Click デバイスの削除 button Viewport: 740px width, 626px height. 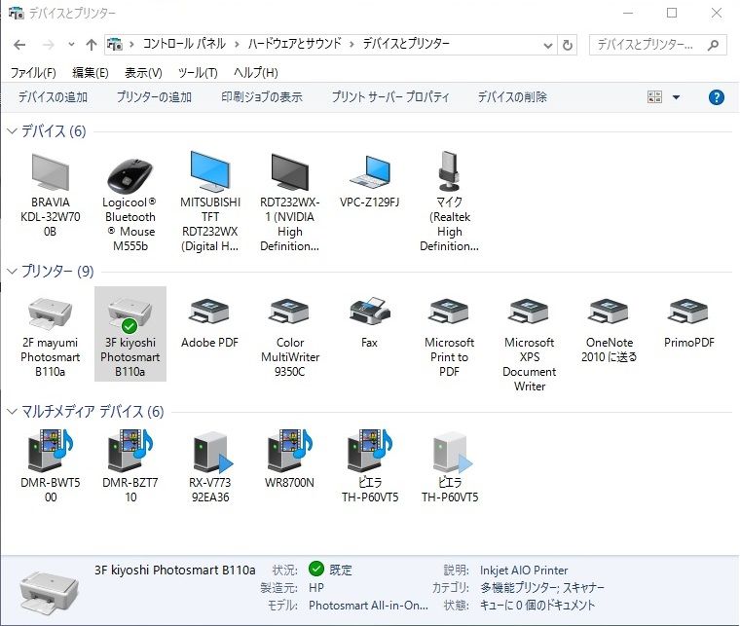[512, 97]
